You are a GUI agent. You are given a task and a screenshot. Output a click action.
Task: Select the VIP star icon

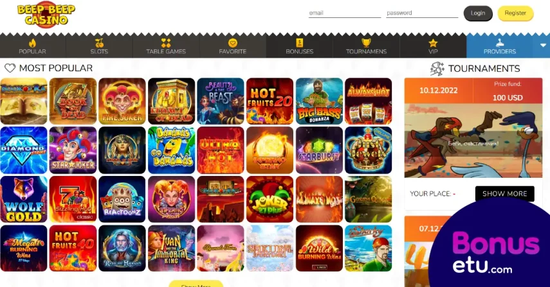[433, 44]
